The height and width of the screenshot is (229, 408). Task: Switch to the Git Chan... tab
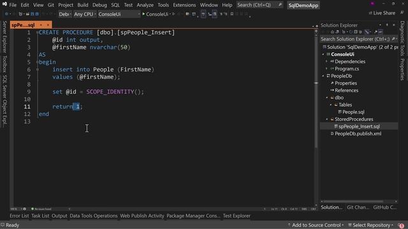(358, 207)
